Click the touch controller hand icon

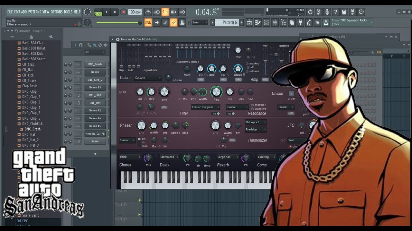317,22
